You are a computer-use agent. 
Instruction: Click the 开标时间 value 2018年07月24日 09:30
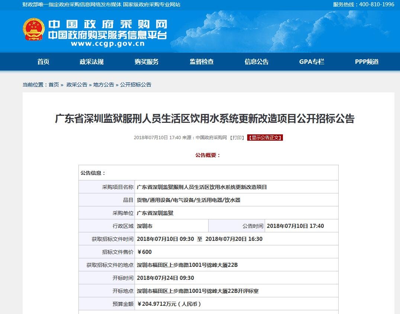tap(165, 278)
